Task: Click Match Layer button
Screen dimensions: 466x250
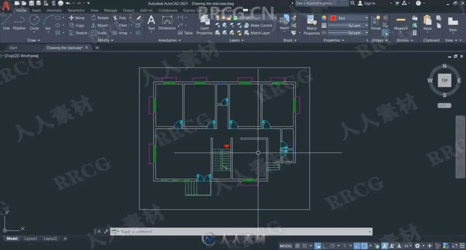Action: [257, 33]
